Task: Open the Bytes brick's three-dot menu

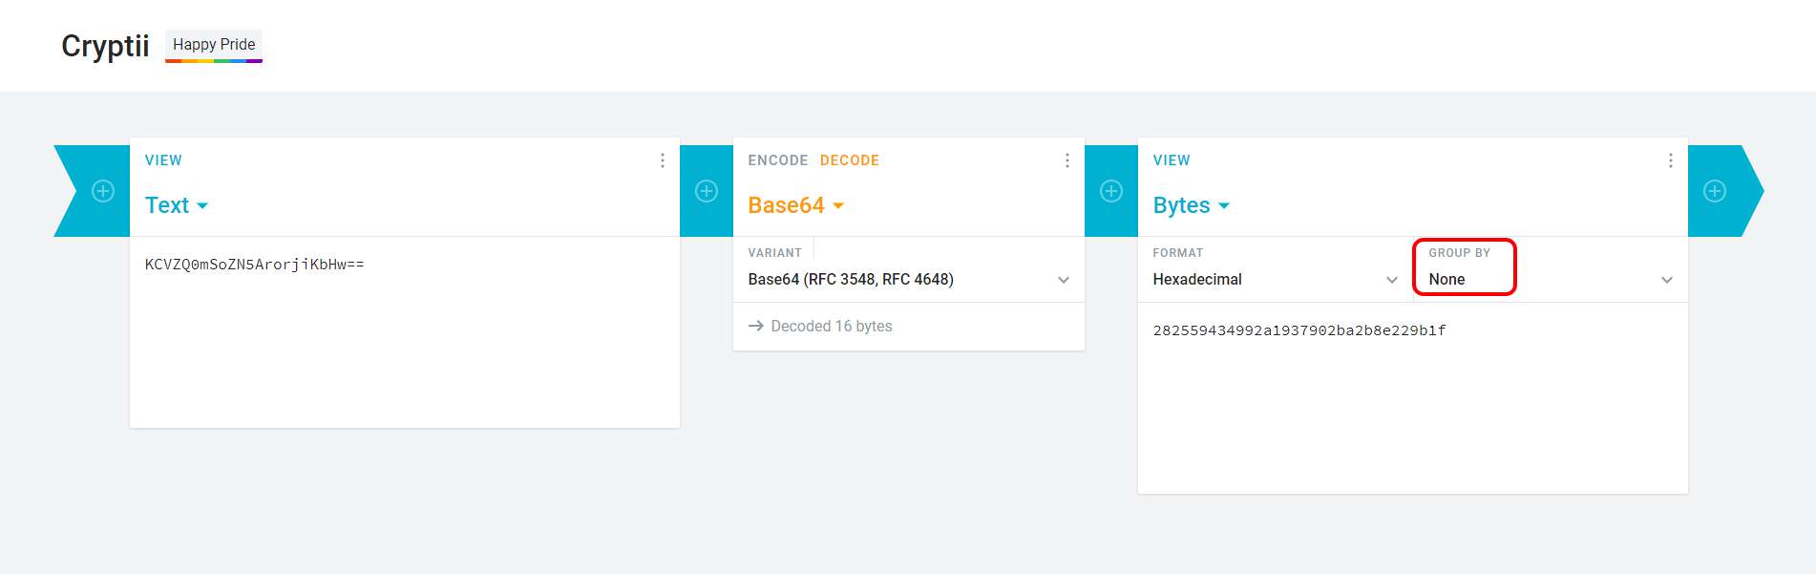Action: (1671, 160)
